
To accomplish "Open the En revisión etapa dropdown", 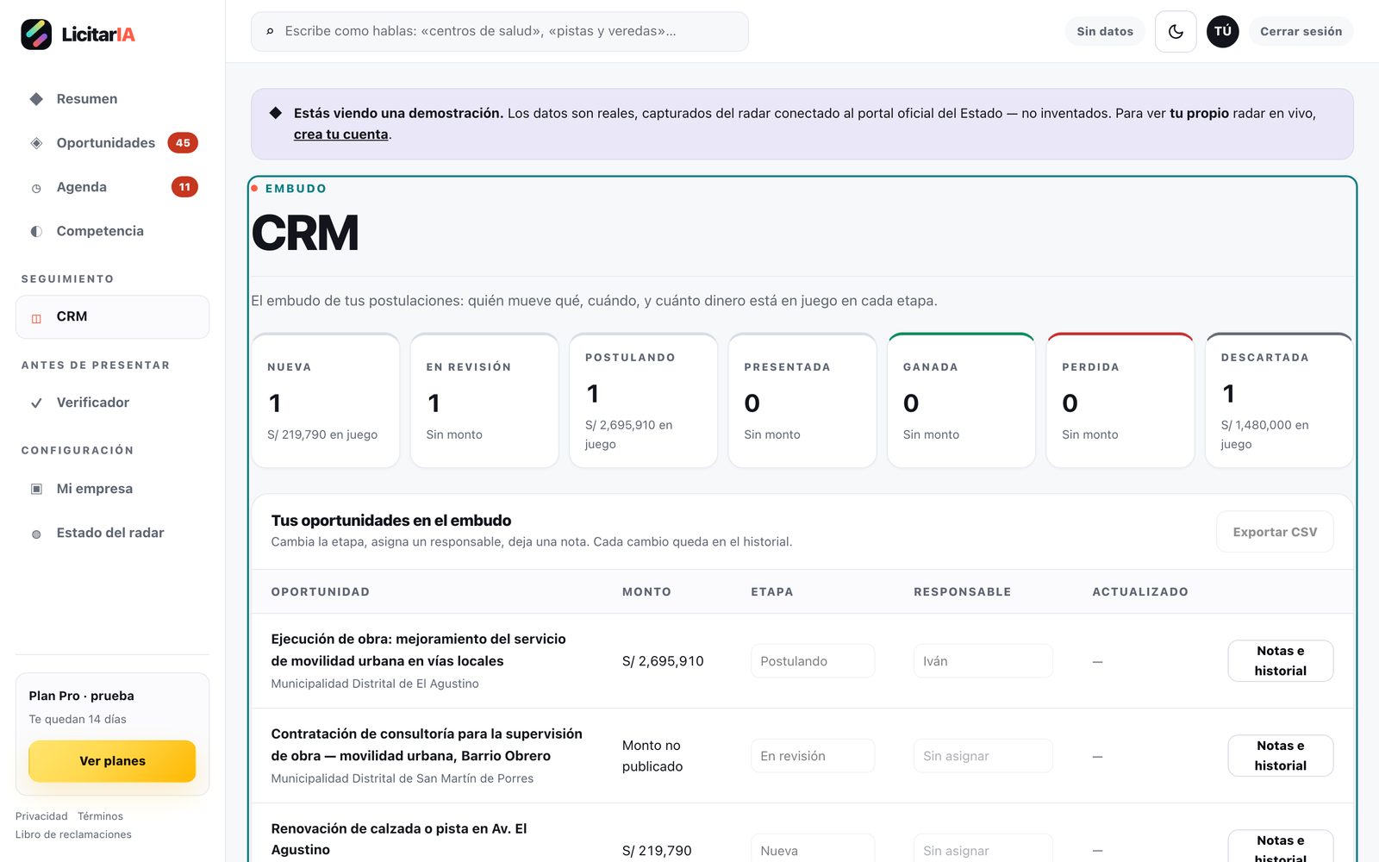I will click(x=813, y=756).
